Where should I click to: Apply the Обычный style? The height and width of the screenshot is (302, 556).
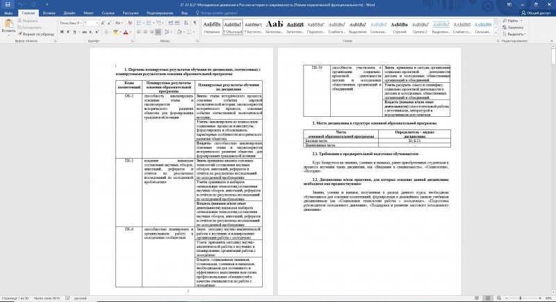(x=233, y=27)
